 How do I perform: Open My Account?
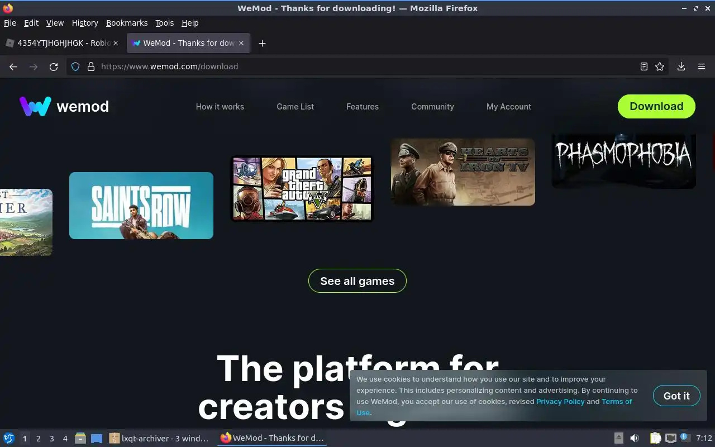(509, 107)
